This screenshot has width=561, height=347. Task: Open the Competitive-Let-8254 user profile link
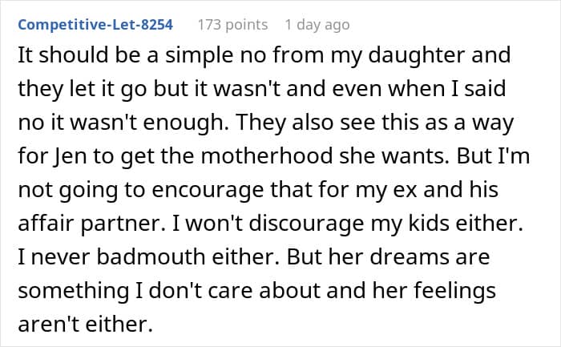coord(95,25)
